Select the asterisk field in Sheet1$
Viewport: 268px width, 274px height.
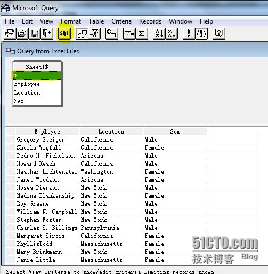pyautogui.click(x=37, y=75)
